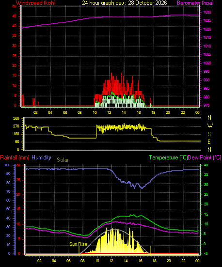Click the barometer axis value 995
Image resolution: width=222 pixels, height=267 pixels.
(206, 71)
